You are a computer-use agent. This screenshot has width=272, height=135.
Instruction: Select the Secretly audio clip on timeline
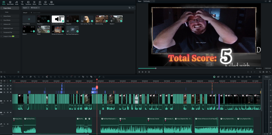point(133,125)
